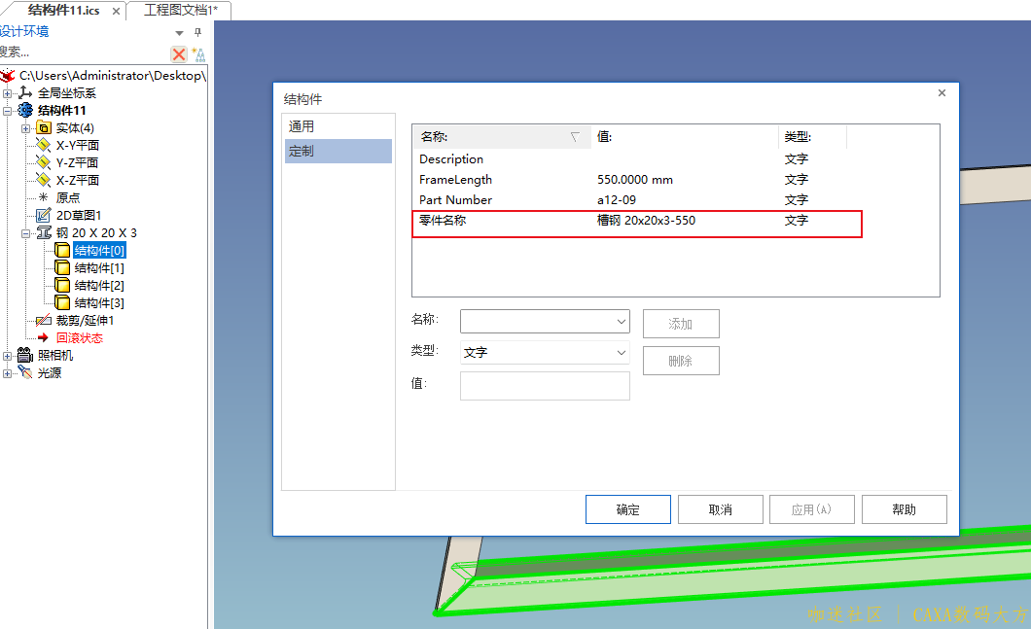The width and height of the screenshot is (1031, 629).
Task: Close the 结构件 dialog with the X
Action: pyautogui.click(x=942, y=92)
